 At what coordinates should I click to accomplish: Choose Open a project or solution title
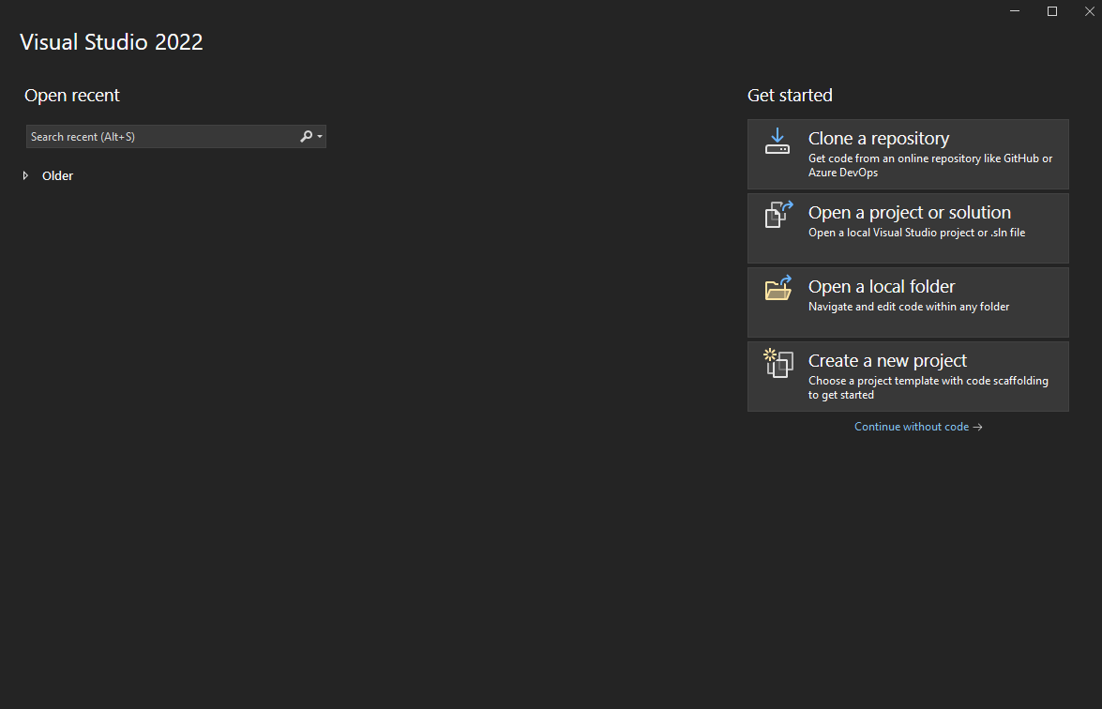(x=910, y=212)
